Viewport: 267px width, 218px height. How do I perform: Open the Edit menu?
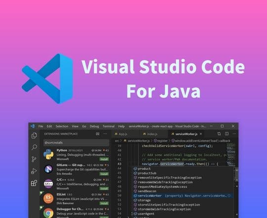coord(49,126)
